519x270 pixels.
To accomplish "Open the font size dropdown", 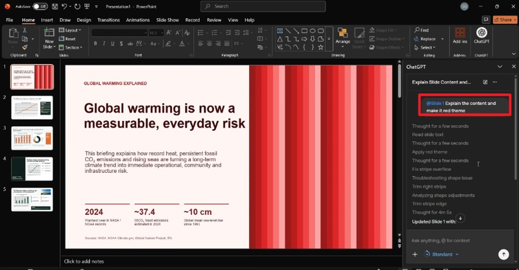I will point(162,33).
